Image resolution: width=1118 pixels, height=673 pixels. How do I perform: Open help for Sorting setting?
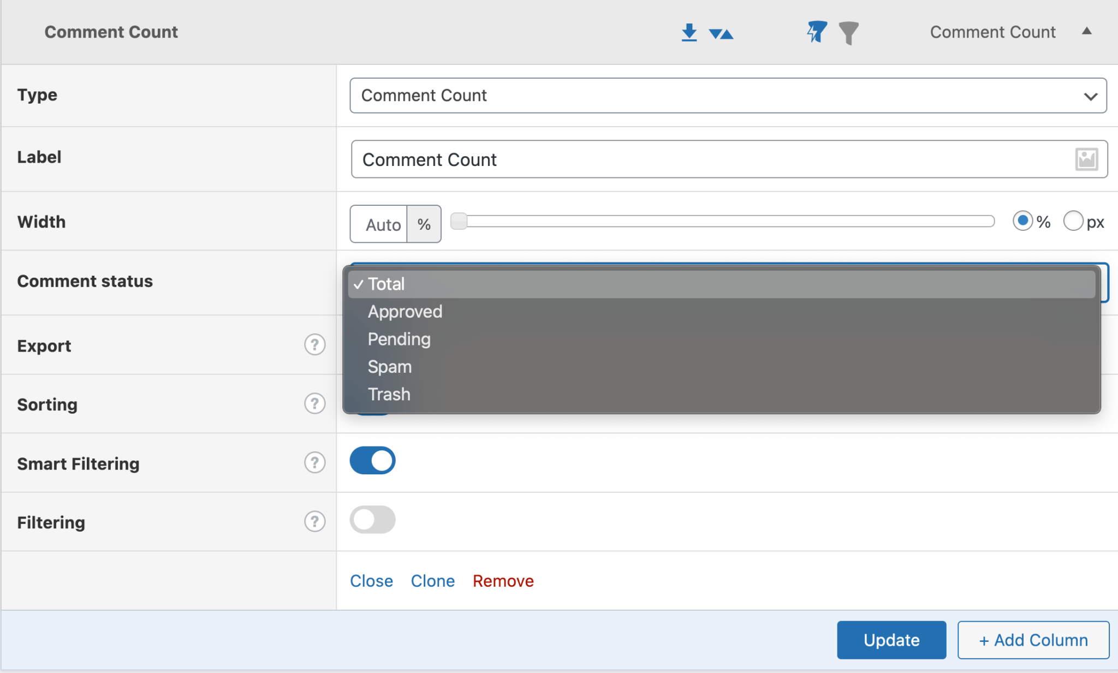(314, 404)
